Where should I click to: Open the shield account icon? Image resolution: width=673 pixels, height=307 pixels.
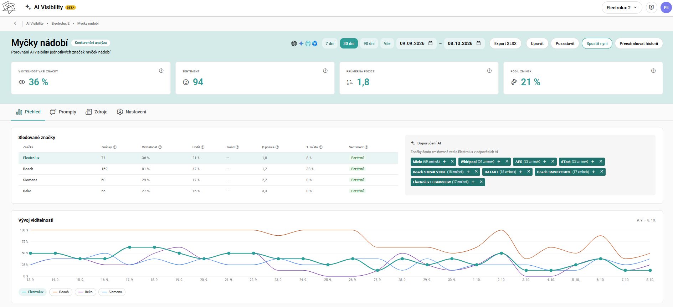coord(651,7)
